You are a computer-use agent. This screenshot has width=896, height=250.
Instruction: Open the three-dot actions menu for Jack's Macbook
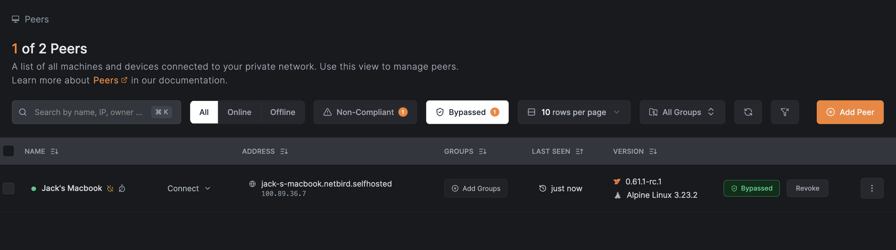click(871, 188)
